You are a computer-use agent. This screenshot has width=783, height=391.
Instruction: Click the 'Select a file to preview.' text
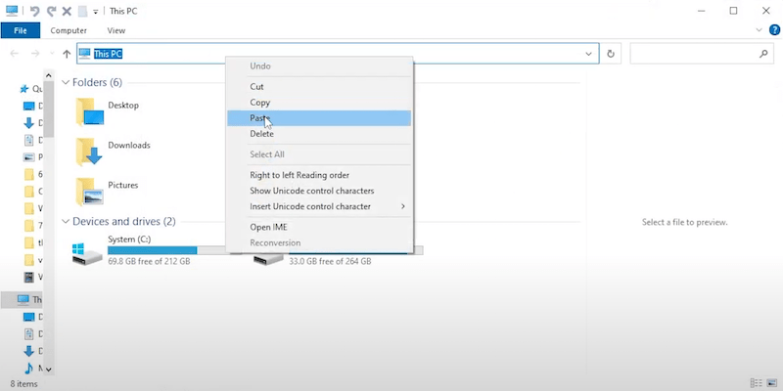[684, 222]
